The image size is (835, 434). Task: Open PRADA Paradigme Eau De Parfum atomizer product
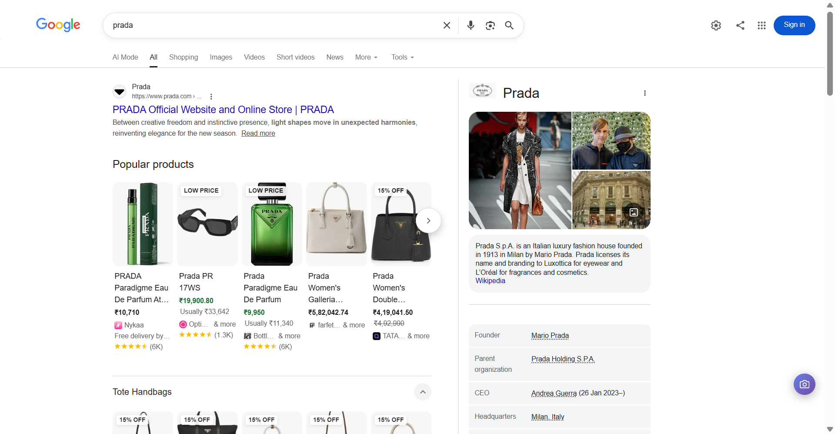(x=143, y=224)
